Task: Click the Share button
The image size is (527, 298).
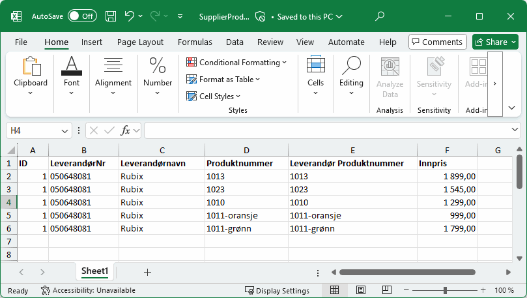Action: [x=495, y=42]
